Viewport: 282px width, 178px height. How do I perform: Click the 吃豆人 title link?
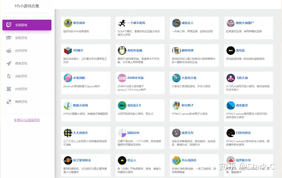click(132, 160)
